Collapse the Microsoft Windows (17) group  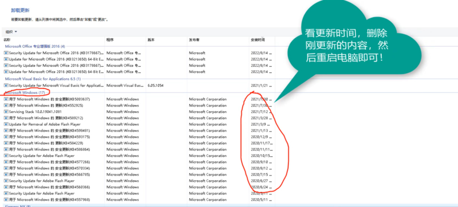tap(25, 92)
